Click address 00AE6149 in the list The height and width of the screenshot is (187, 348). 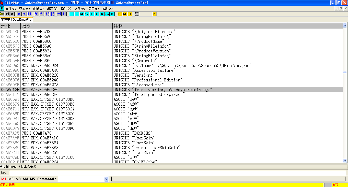[10, 94]
